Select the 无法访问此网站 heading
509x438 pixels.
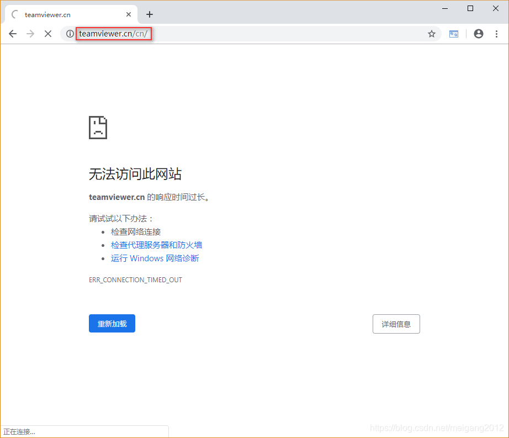pos(135,174)
